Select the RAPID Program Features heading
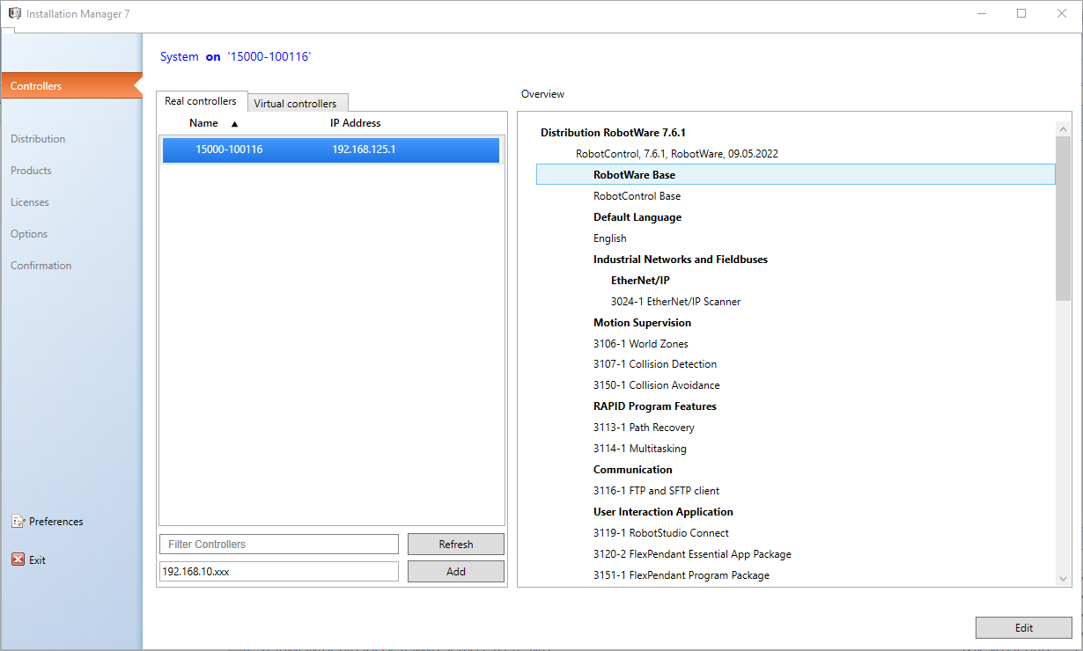 (655, 406)
